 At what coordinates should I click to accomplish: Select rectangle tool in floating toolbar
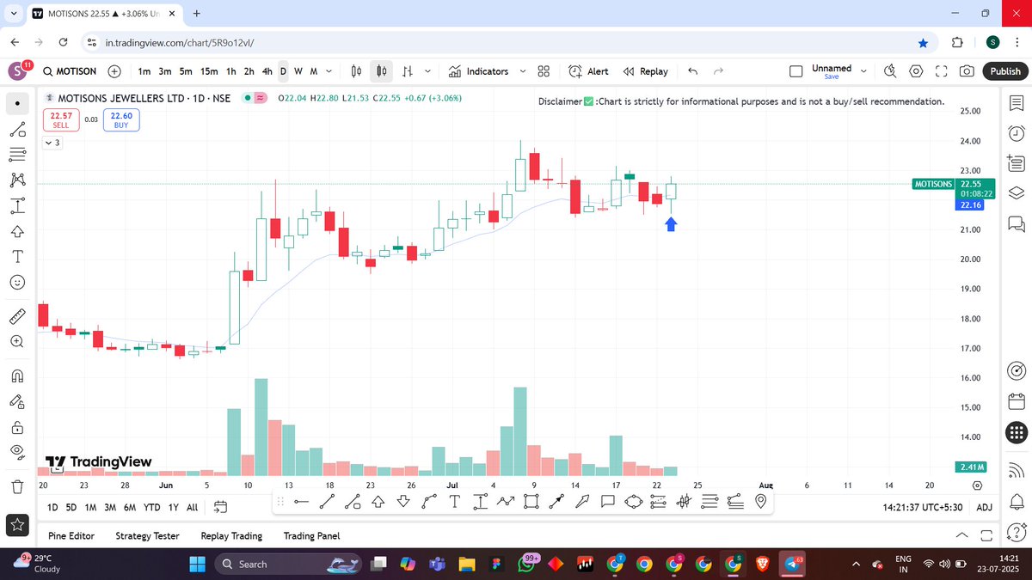(x=531, y=501)
